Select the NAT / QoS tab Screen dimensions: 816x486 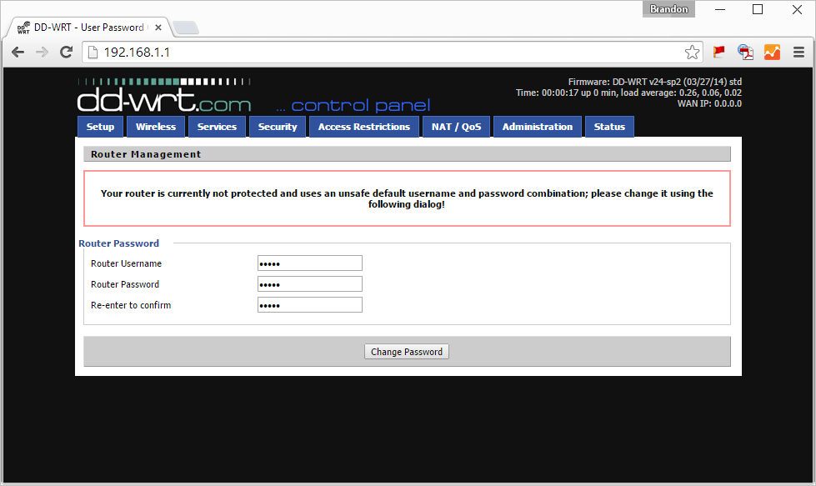457,127
